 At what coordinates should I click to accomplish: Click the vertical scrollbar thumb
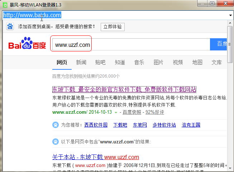click(x=230, y=44)
